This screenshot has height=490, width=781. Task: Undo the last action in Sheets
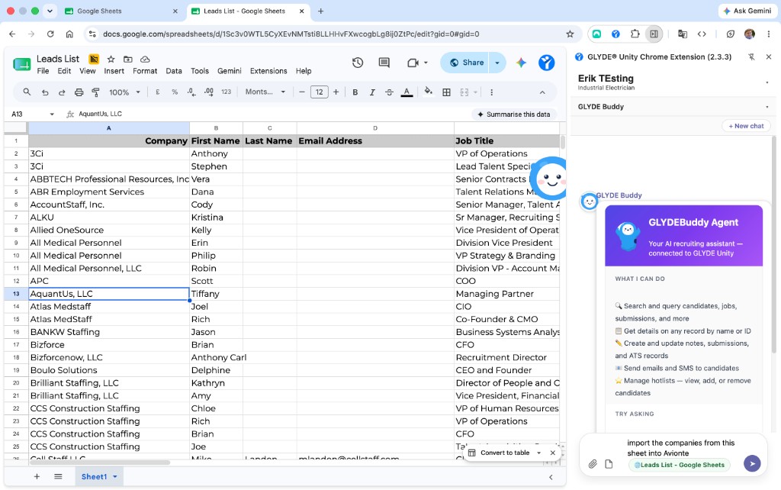45,92
